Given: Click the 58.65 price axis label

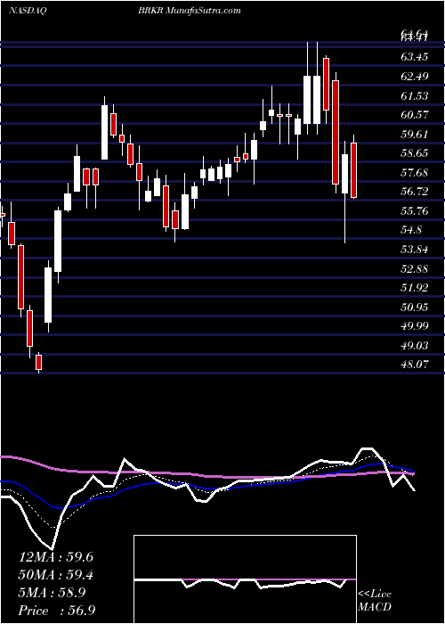Looking at the screenshot, I should tap(415, 153).
